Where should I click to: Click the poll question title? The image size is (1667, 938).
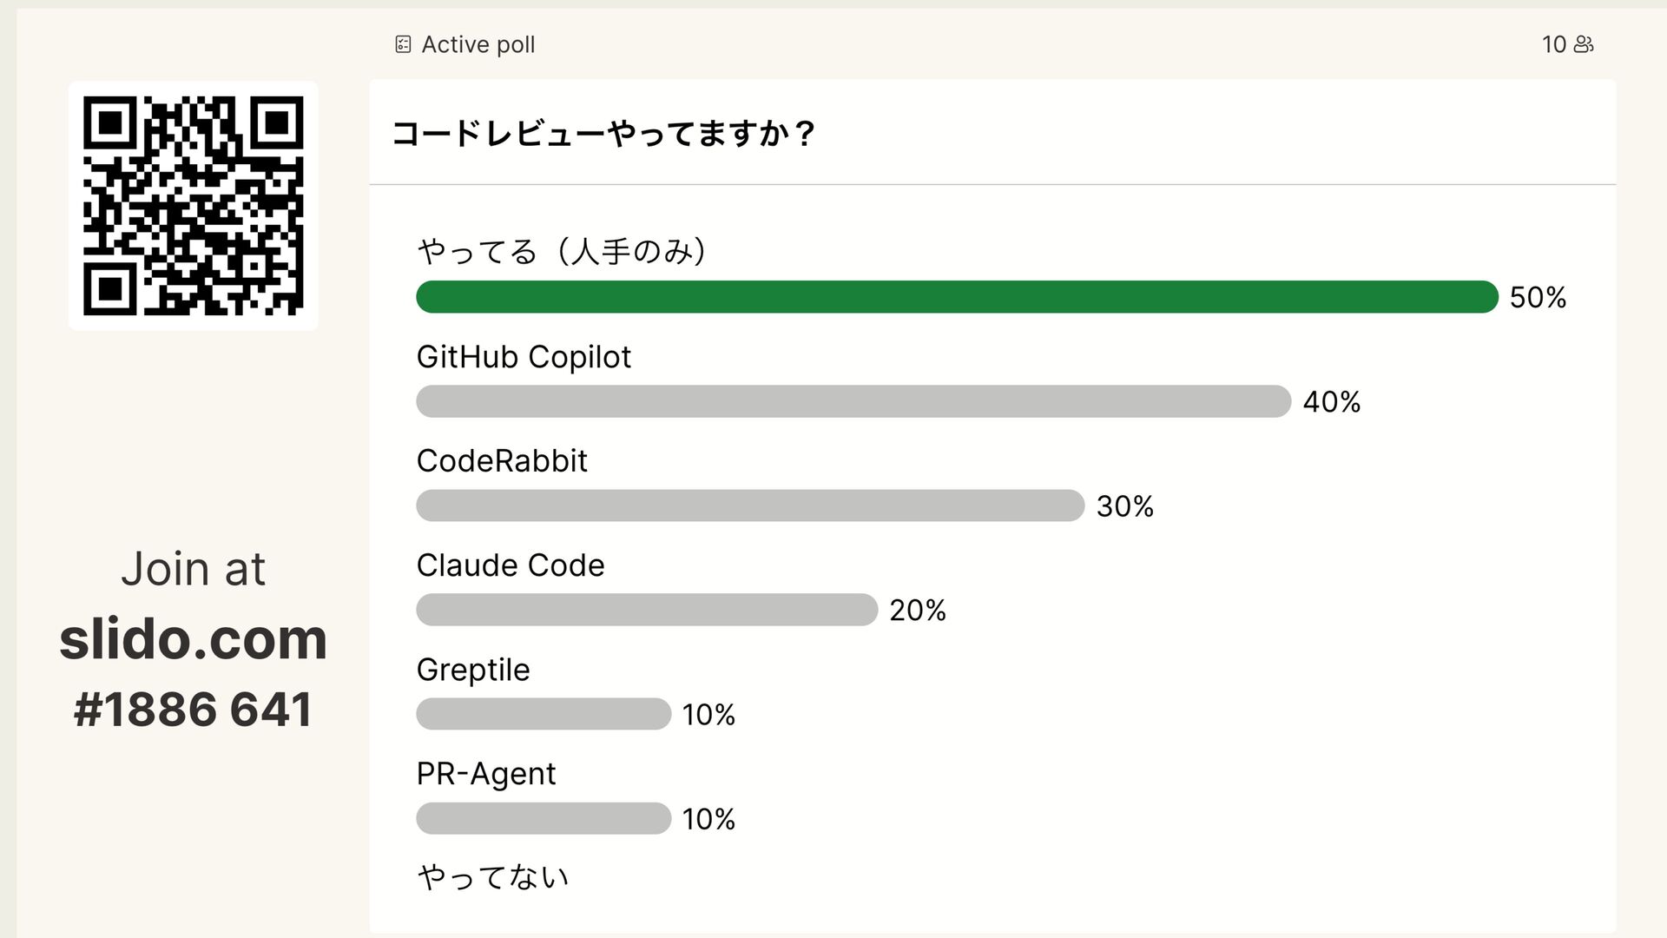coord(603,134)
